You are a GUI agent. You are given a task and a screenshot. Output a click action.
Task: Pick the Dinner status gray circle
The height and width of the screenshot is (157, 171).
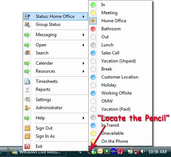coord(93,117)
